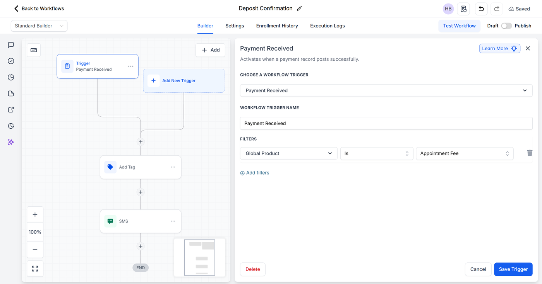Click the Add filters link
Image resolution: width=542 pixels, height=284 pixels.
(x=255, y=173)
